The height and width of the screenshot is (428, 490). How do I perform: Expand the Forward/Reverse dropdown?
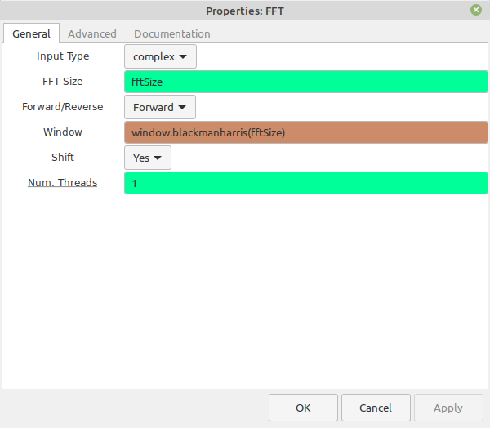160,107
